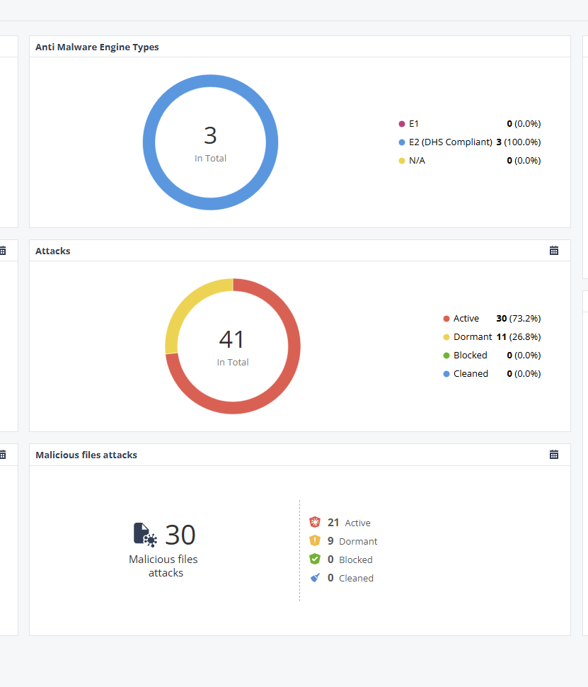This screenshot has height=687, width=588.
Task: Click the 3 total inside the engine donut
Action: [x=211, y=135]
